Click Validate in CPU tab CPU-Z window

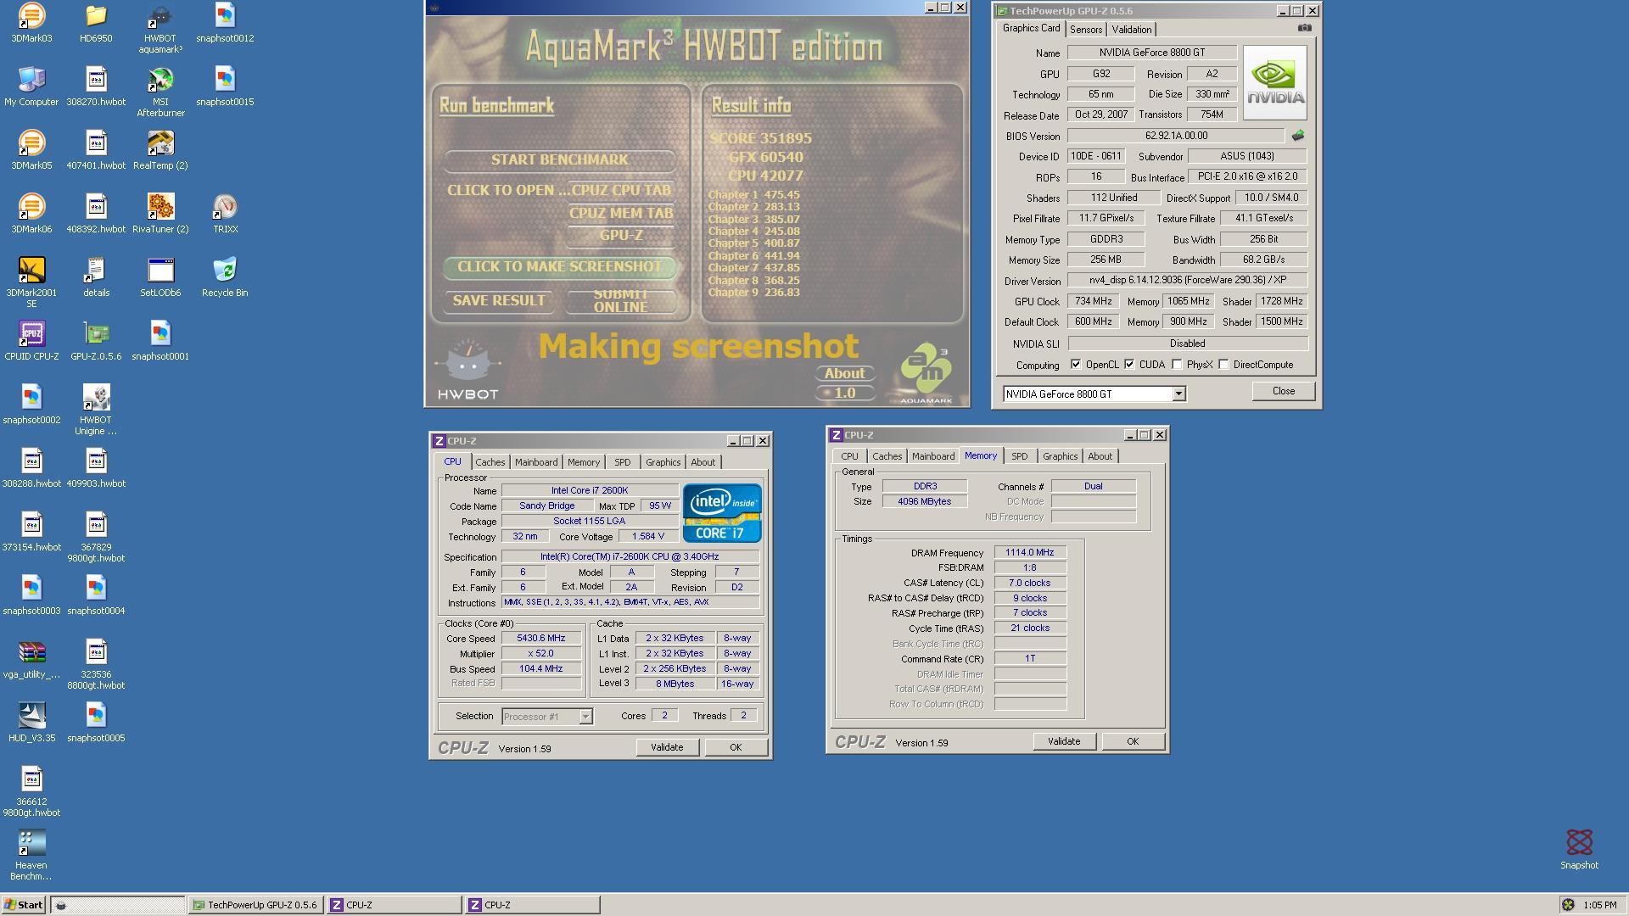(666, 747)
